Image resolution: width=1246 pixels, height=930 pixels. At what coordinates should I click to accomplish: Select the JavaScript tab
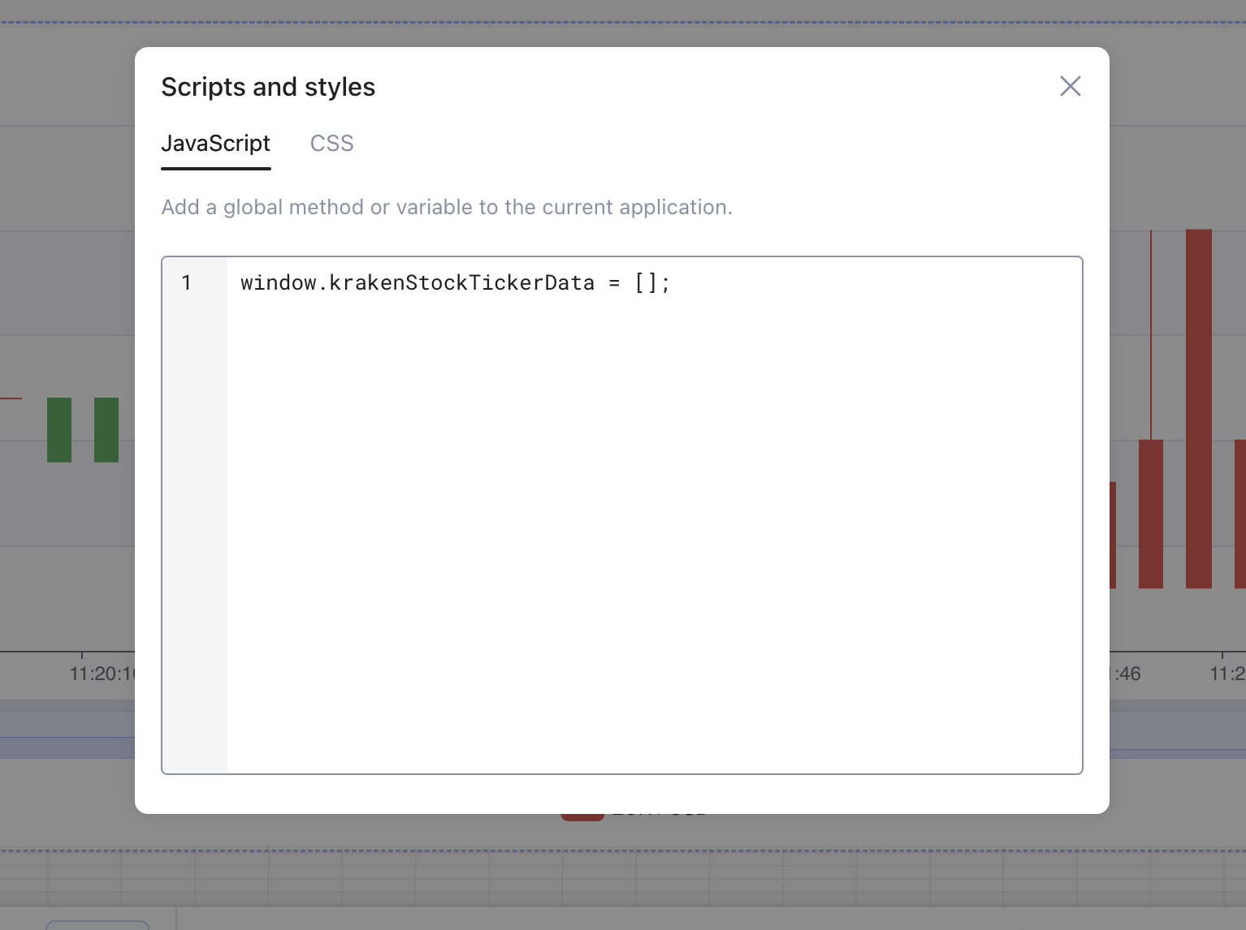click(x=215, y=144)
